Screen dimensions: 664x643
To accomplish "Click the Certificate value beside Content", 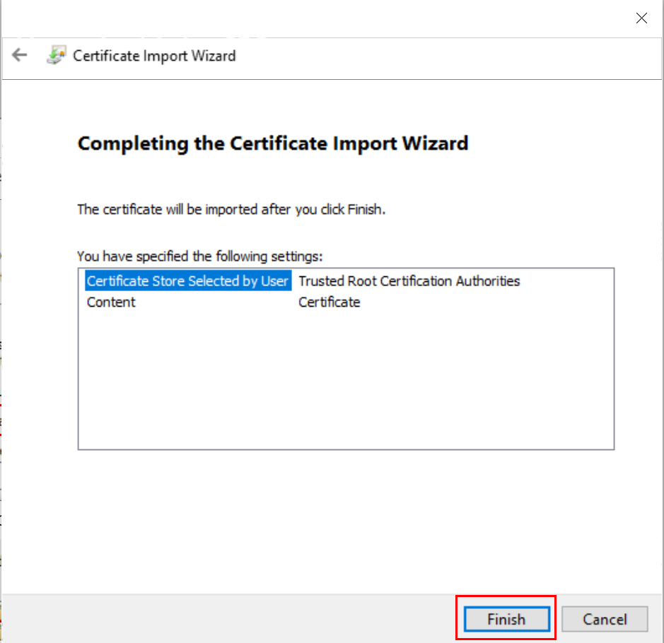I will pos(329,302).
